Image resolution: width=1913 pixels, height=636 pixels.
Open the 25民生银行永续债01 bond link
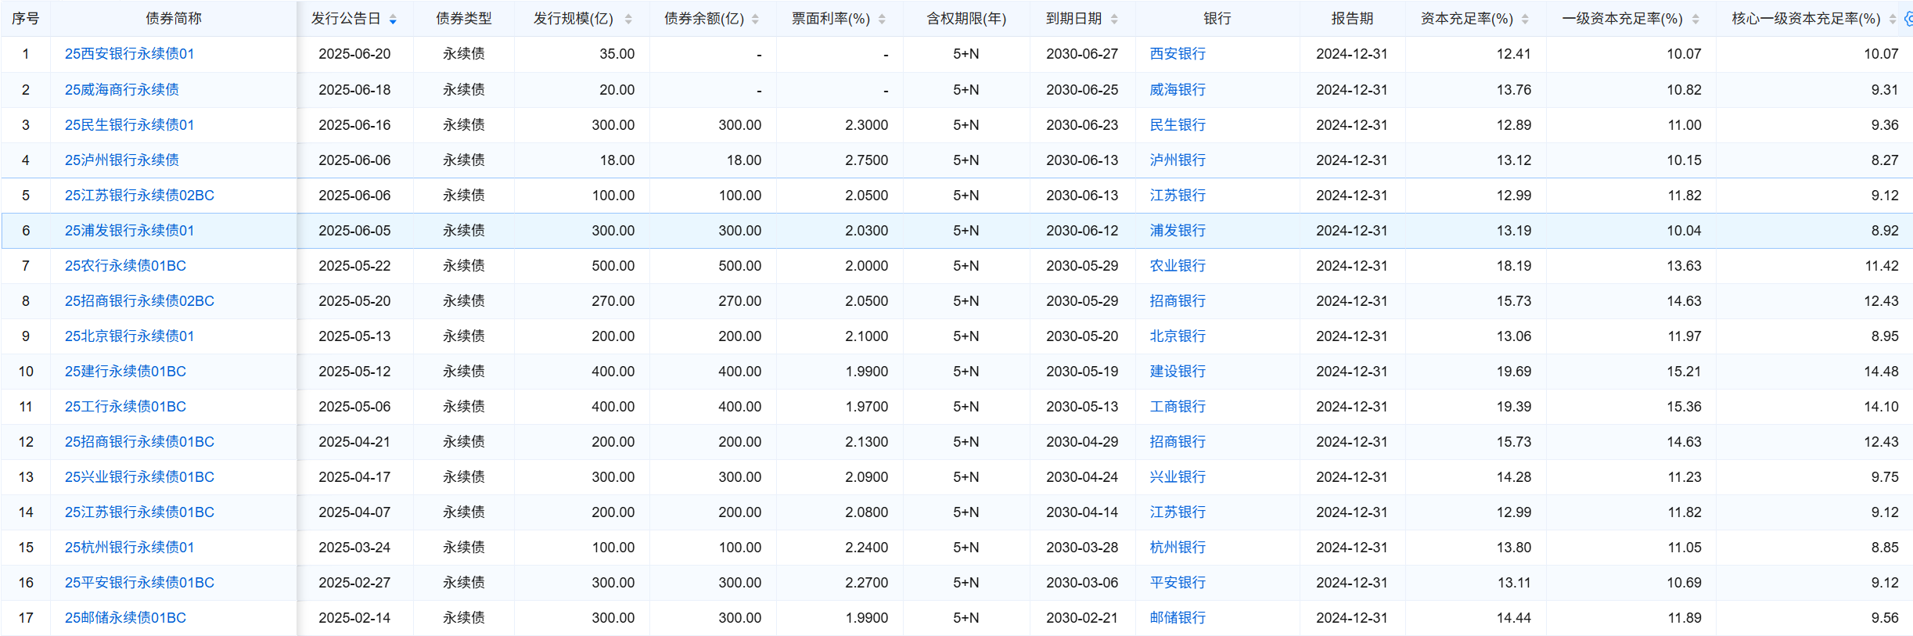tap(129, 125)
